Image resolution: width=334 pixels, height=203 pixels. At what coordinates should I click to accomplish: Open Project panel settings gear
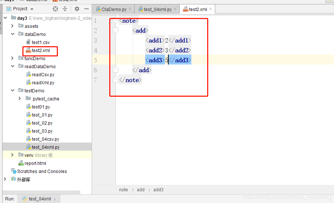pos(77,9)
